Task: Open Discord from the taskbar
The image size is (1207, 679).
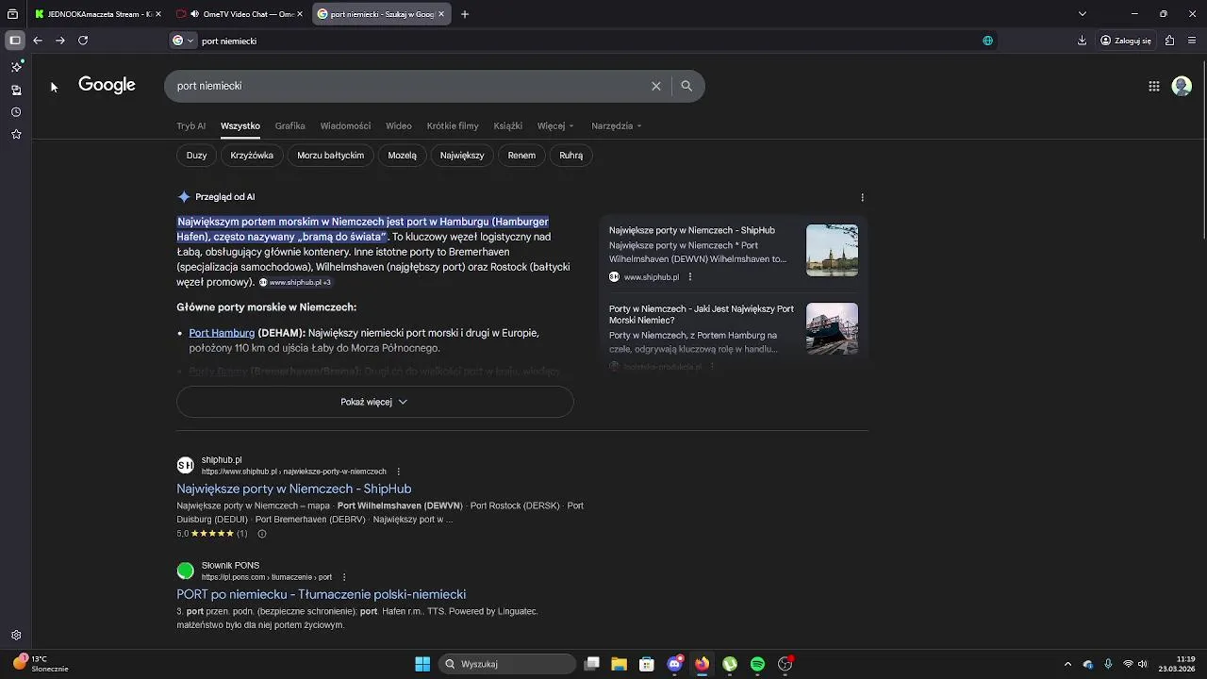Action: click(674, 664)
